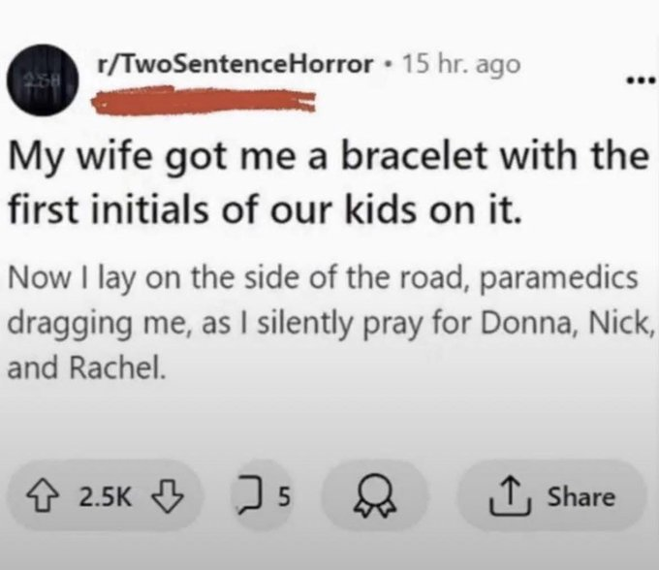This screenshot has width=659, height=570.
Task: Open the r/TwoSentenceHorror subreddit link
Action: click(235, 64)
